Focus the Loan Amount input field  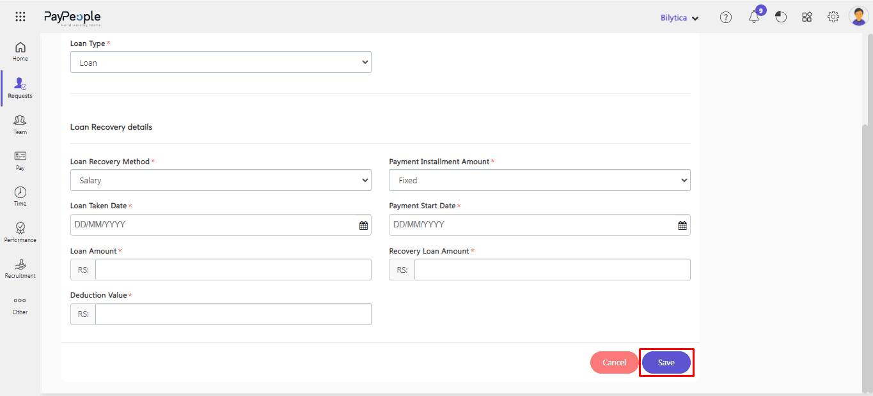pyautogui.click(x=233, y=270)
